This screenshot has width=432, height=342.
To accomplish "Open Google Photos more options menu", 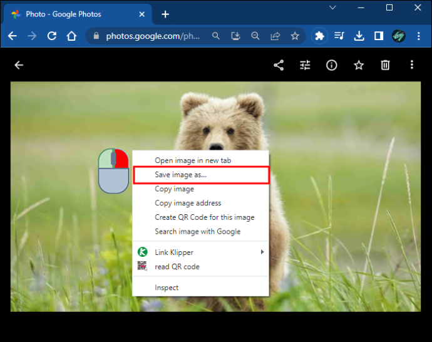I will coord(412,65).
